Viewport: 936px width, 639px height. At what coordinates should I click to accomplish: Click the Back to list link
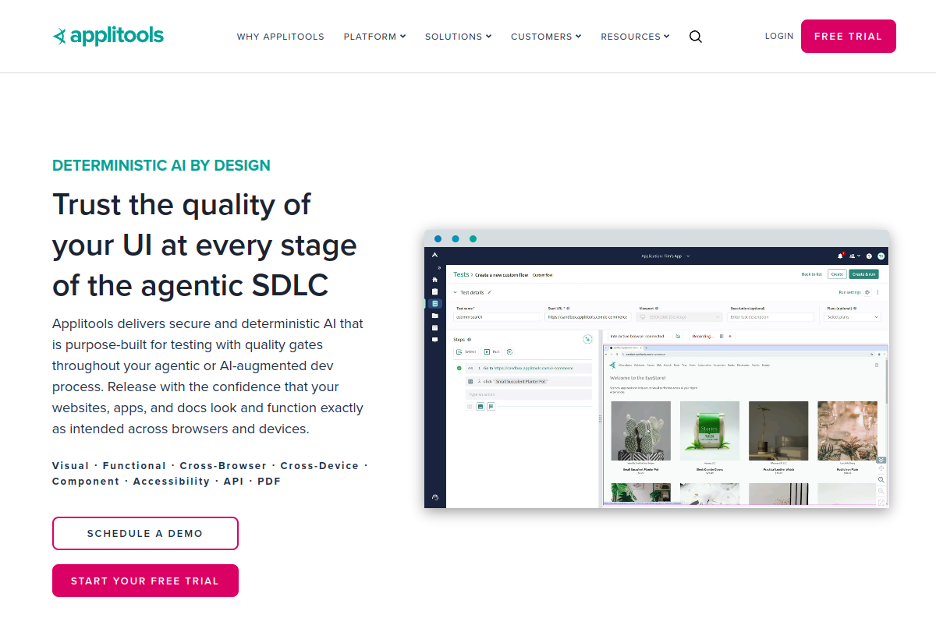[811, 274]
